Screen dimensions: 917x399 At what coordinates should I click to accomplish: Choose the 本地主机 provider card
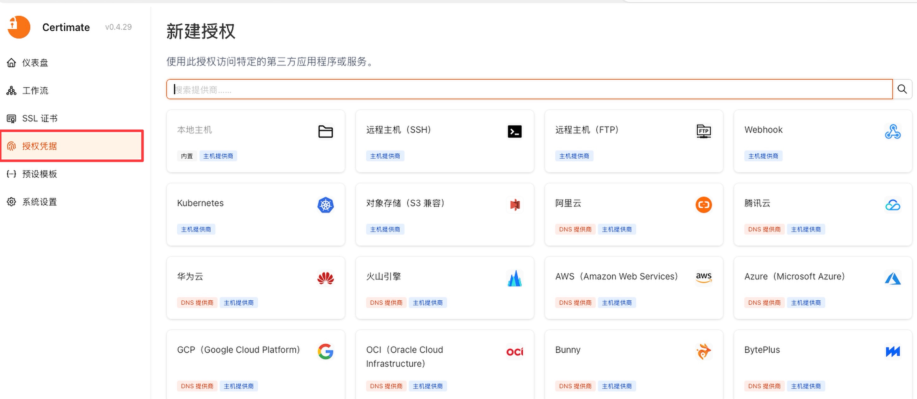pos(255,141)
